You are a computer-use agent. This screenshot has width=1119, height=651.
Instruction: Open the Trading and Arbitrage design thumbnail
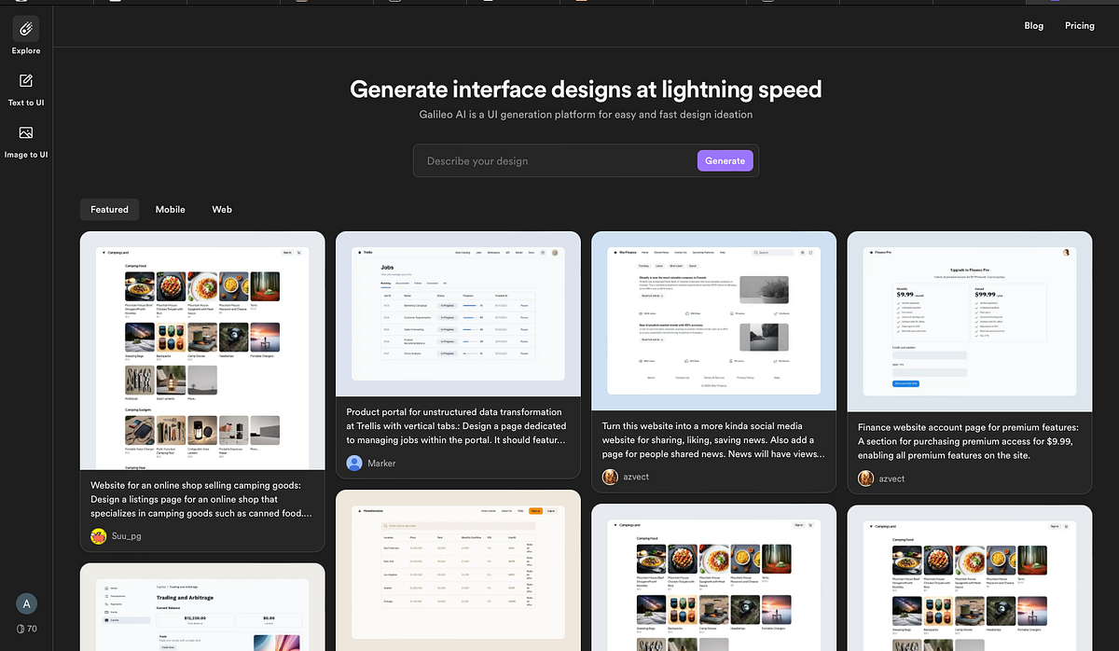[x=202, y=607]
